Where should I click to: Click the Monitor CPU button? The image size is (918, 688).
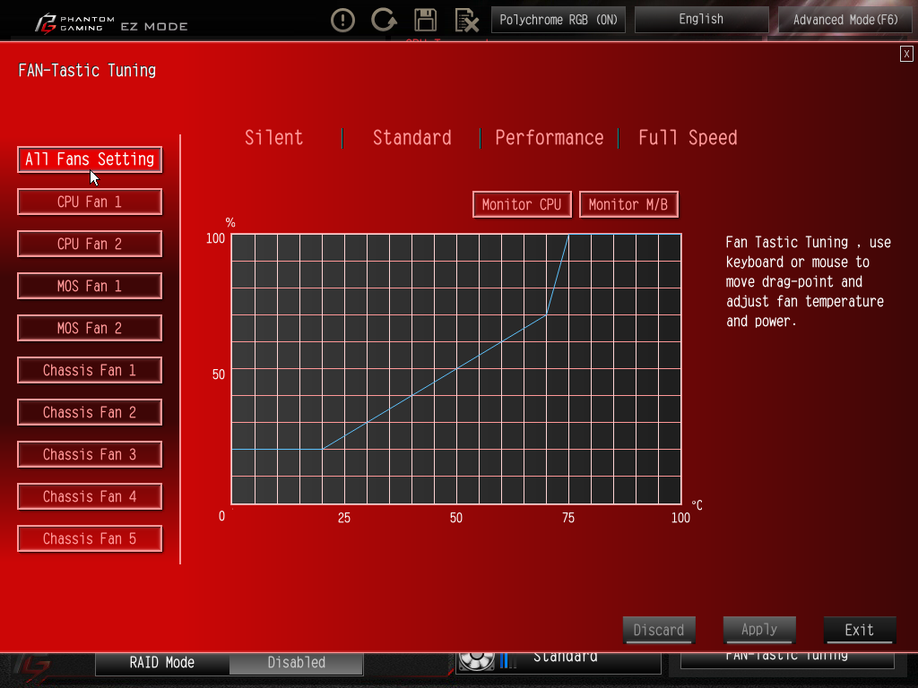point(522,205)
